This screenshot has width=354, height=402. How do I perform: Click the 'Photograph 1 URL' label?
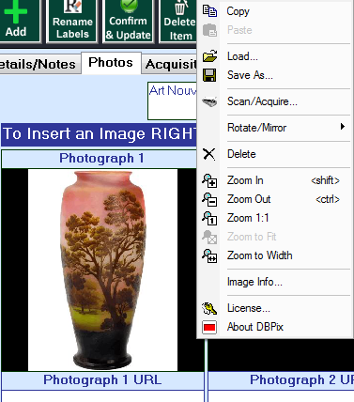click(x=102, y=380)
